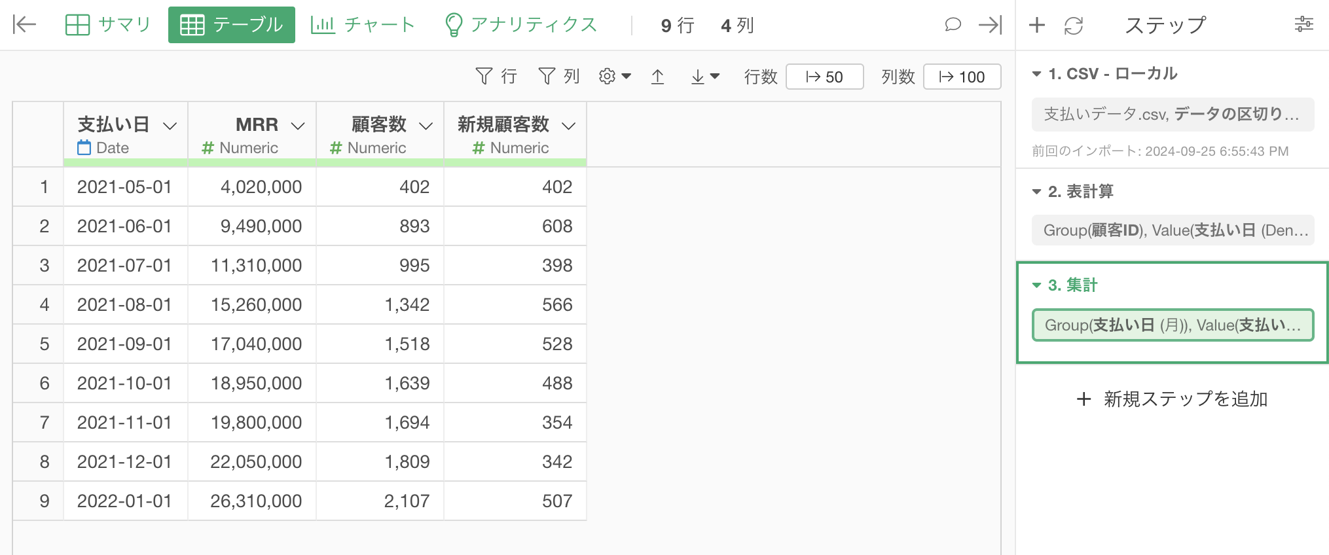The image size is (1329, 555).
Task: Open the table settings gear dropdown
Action: [615, 77]
